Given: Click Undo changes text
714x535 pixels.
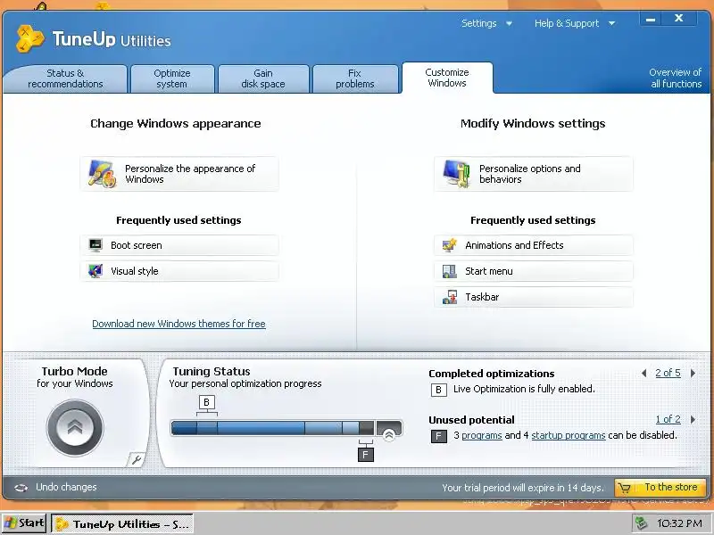Looking at the screenshot, I should pyautogui.click(x=66, y=487).
